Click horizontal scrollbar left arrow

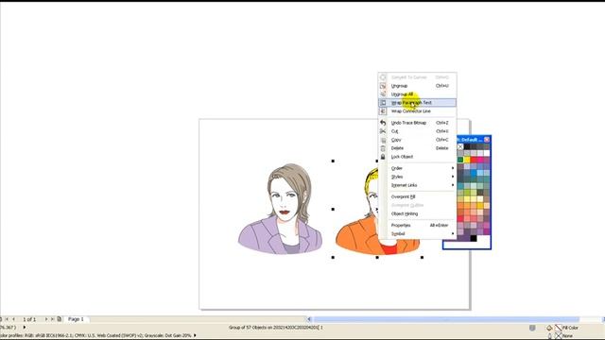point(309,319)
